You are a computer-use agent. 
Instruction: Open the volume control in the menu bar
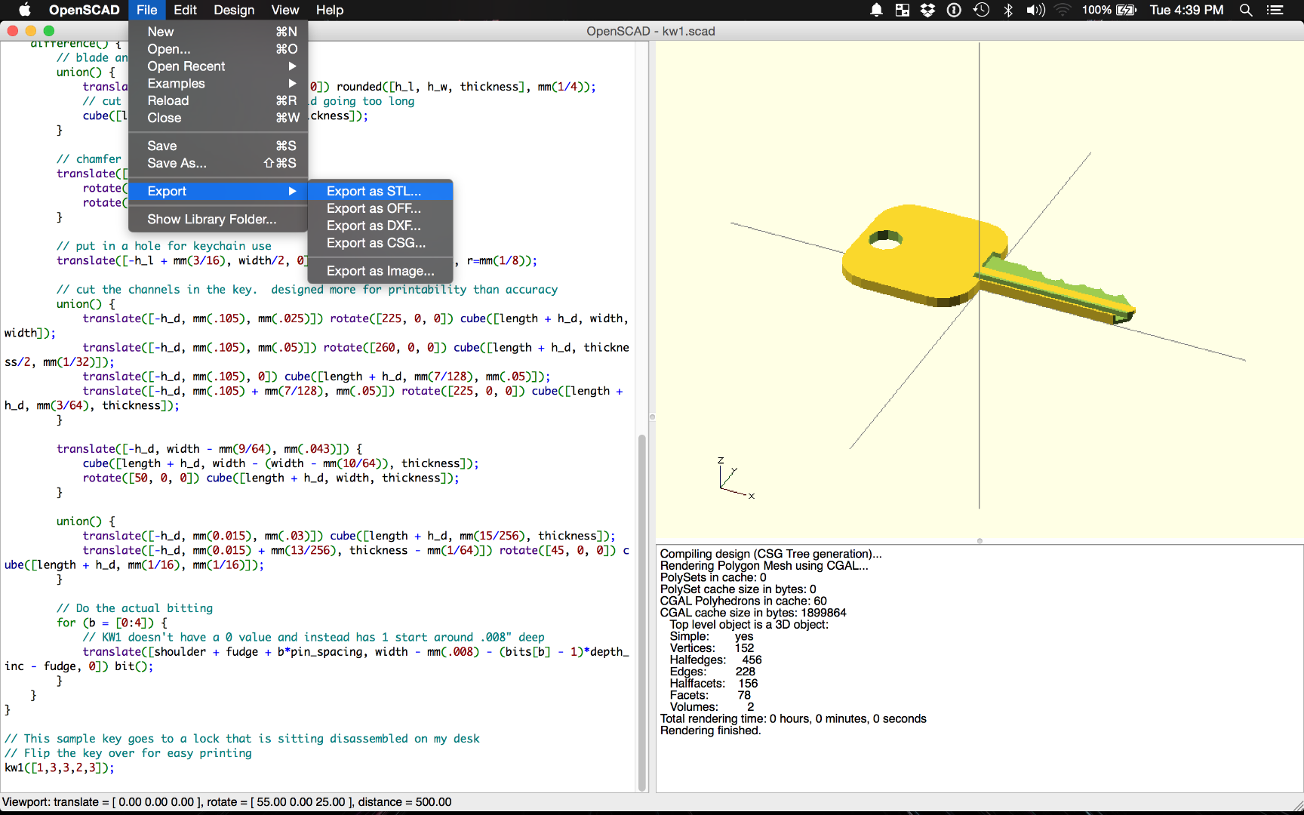1035,10
